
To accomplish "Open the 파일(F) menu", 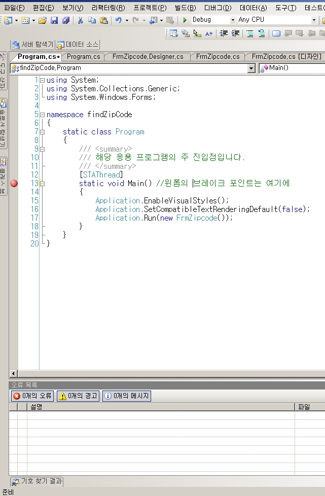I will (x=14, y=8).
